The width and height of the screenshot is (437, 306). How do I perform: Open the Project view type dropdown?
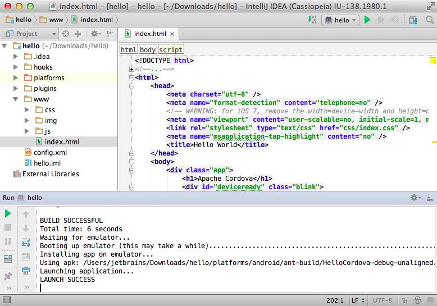pos(31,34)
